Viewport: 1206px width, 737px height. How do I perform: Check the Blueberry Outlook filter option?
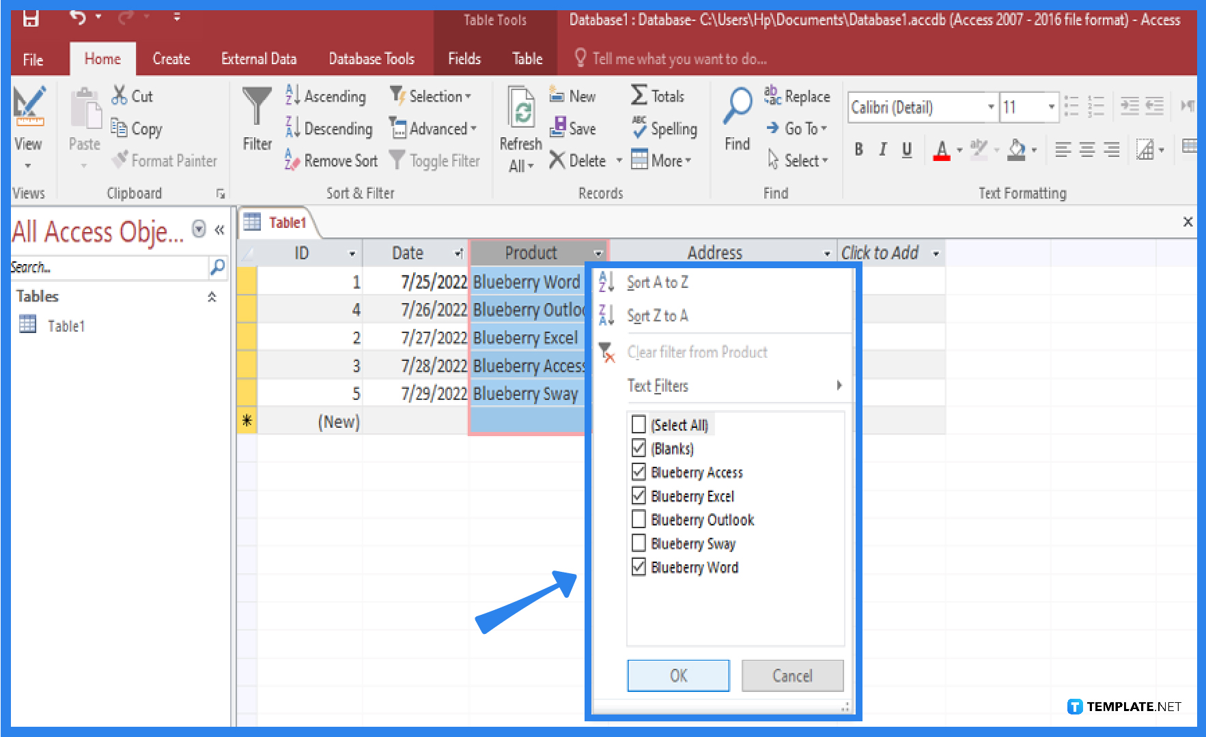point(639,519)
